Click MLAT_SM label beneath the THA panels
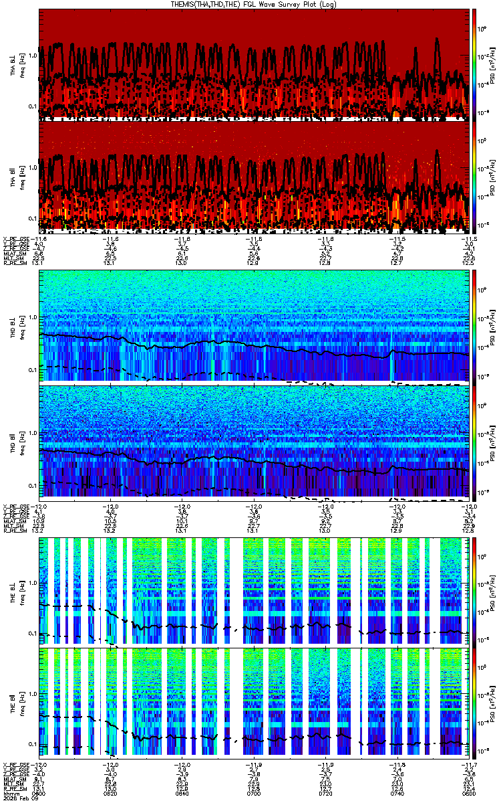501x803 pixels. 15,254
